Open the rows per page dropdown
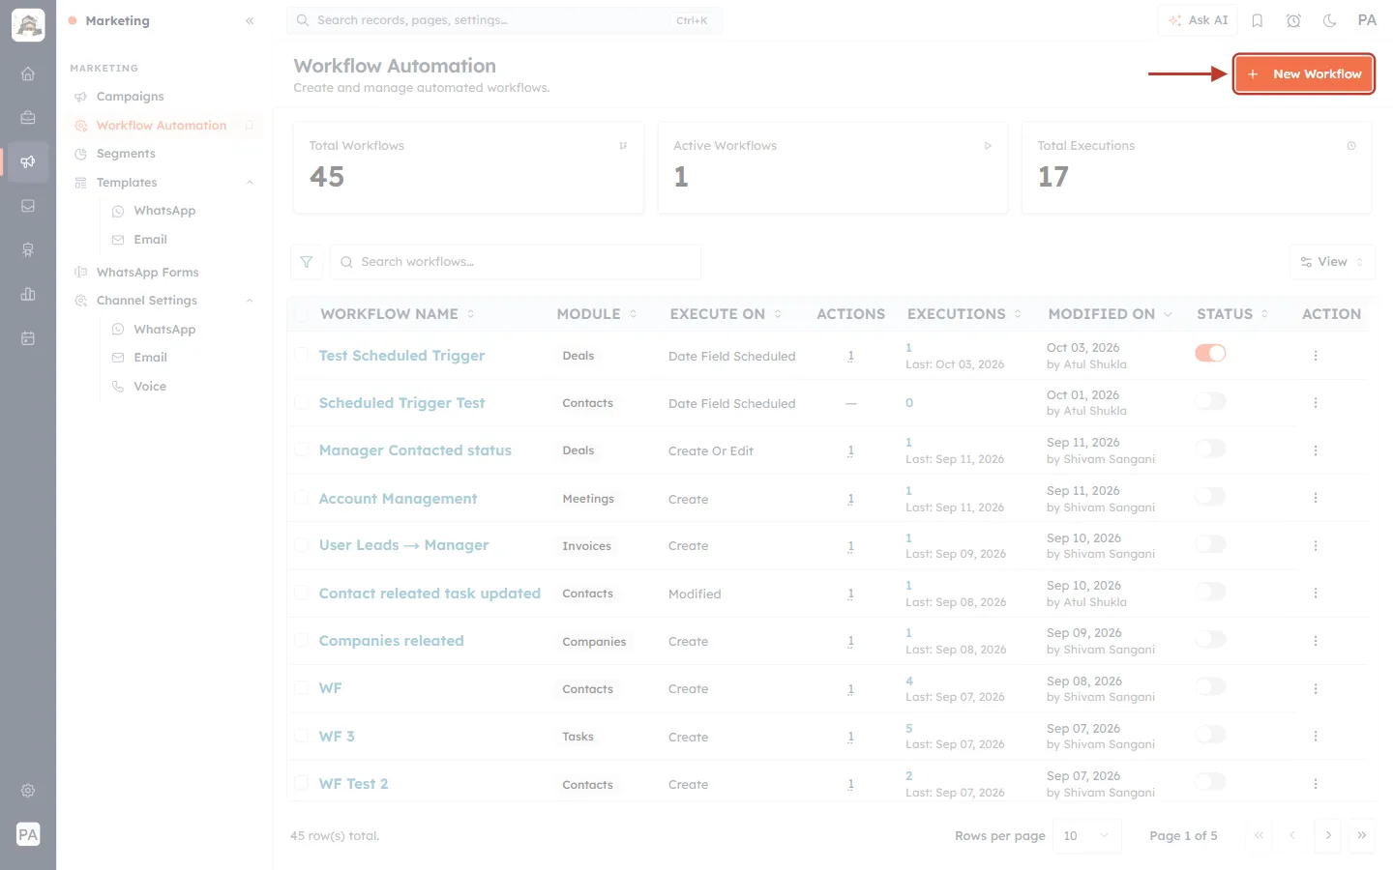The height and width of the screenshot is (870, 1393). (1088, 835)
